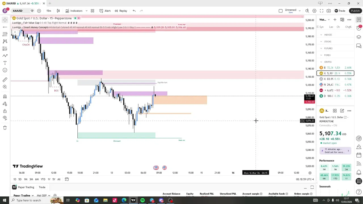Open advanced view of watchlist

point(342,20)
